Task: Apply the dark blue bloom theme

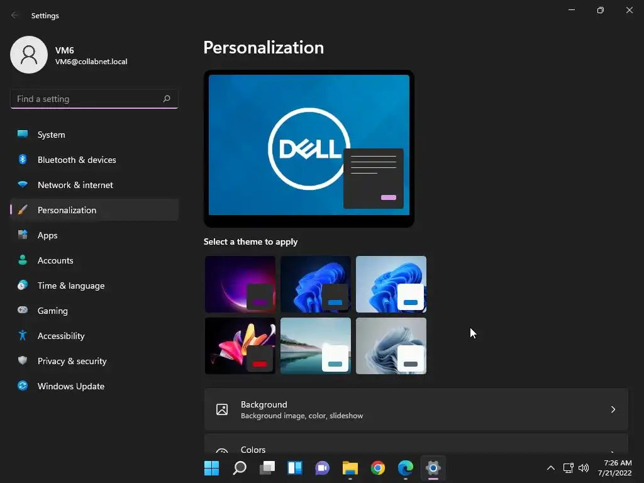Action: point(316,284)
